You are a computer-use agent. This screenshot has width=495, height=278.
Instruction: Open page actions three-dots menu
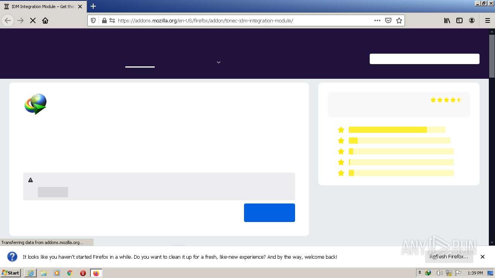(x=377, y=20)
